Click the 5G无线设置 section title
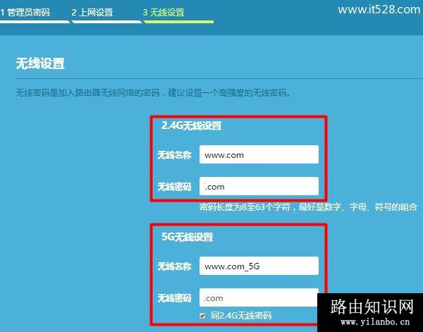 188,237
